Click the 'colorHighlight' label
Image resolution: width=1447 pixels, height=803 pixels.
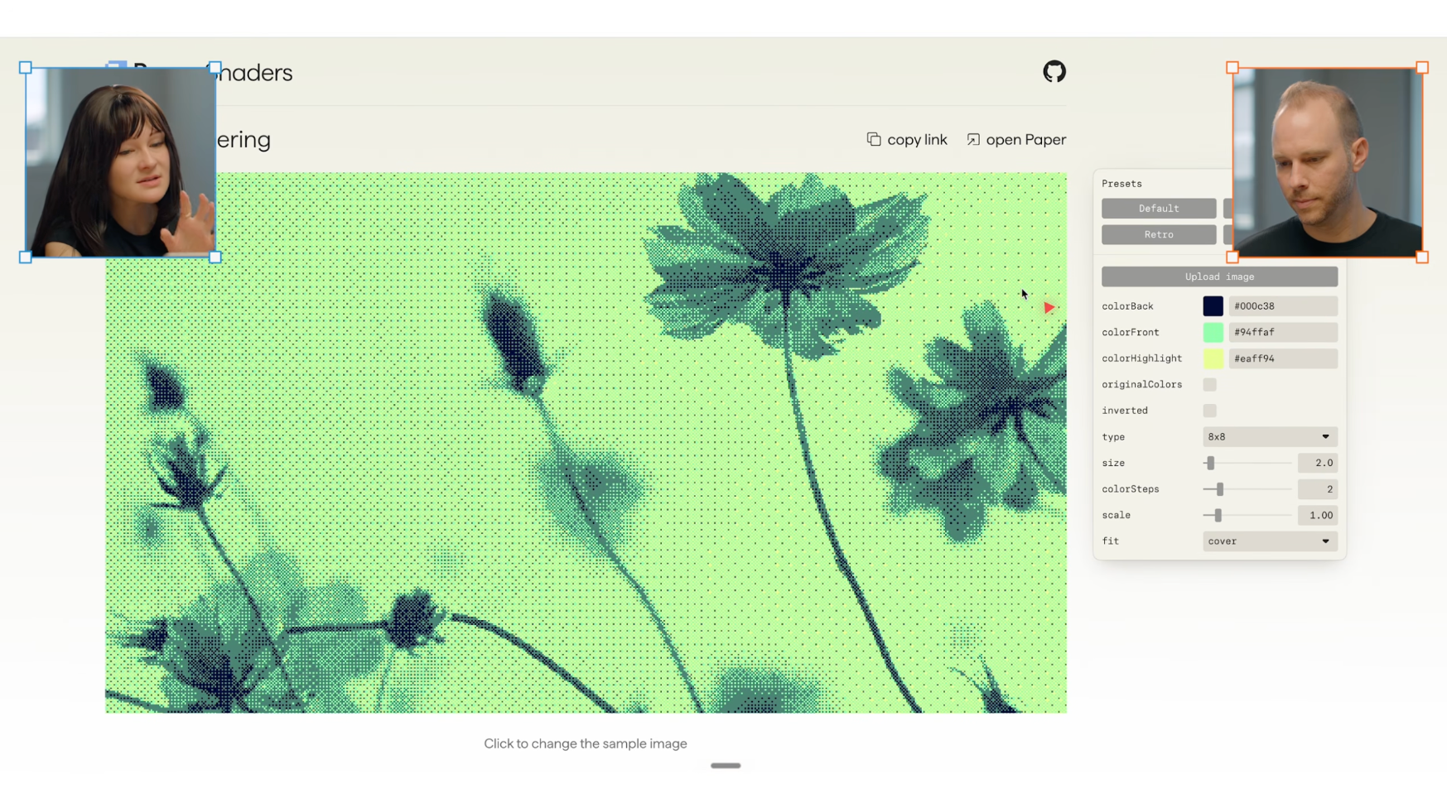[1141, 358]
